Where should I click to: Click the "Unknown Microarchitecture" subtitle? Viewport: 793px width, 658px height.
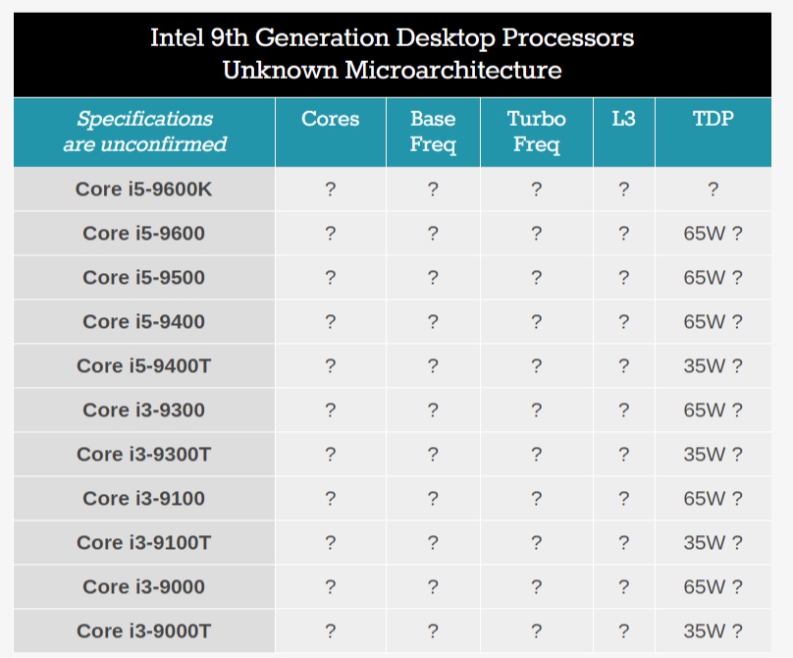click(392, 70)
